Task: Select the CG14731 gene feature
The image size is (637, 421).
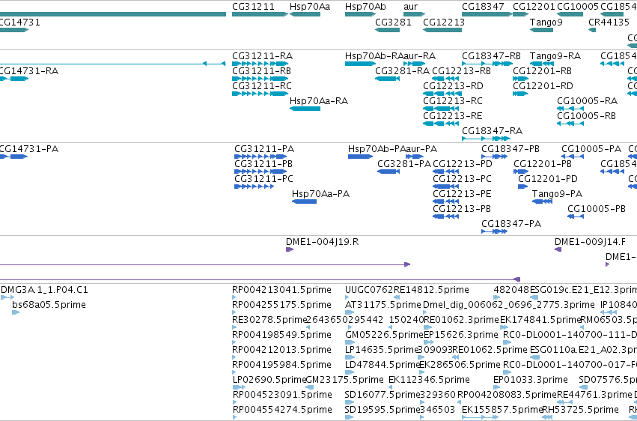Action: (13, 30)
